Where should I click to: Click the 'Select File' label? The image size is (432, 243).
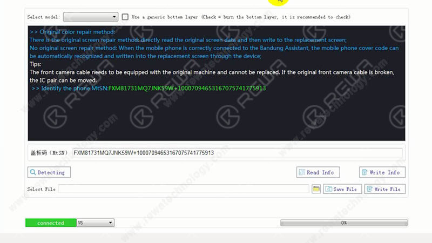coord(42,190)
